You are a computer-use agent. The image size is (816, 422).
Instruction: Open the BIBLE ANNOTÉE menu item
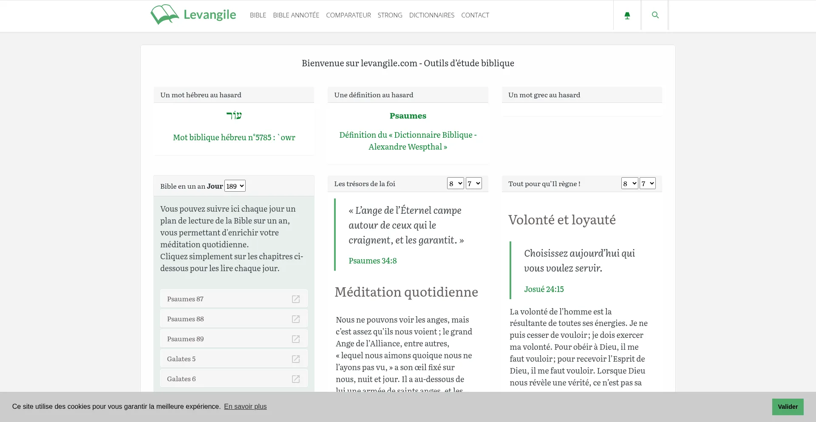point(296,15)
